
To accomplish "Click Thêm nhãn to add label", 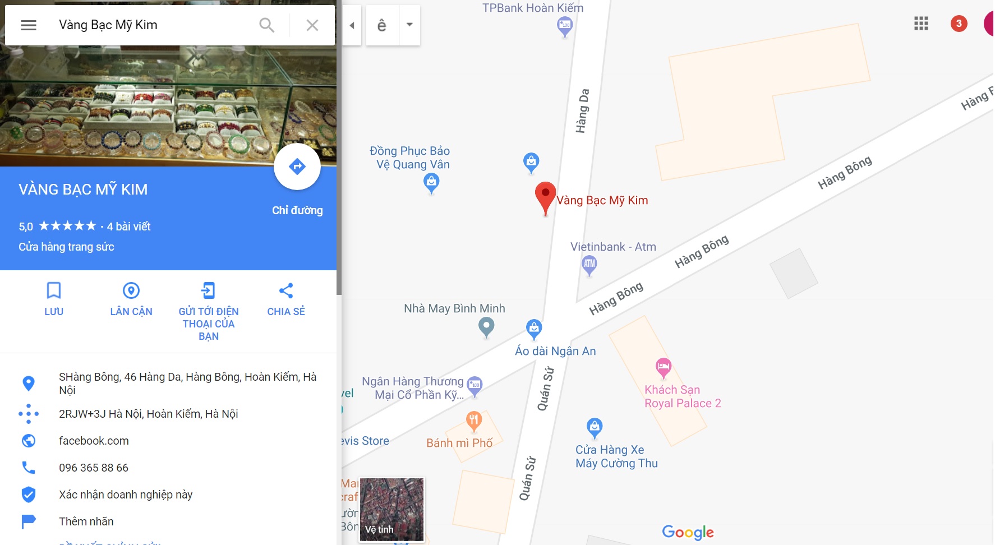I will pos(86,521).
